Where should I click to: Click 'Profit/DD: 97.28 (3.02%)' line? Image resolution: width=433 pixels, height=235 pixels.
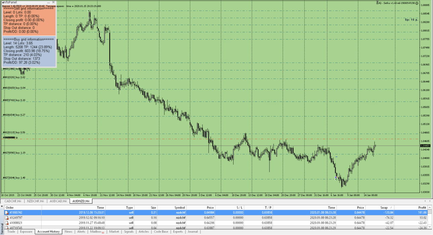pos(22,62)
